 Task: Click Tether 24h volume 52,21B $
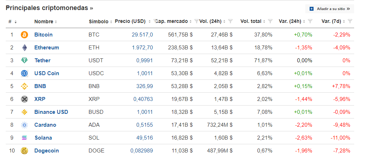[x=222, y=60]
